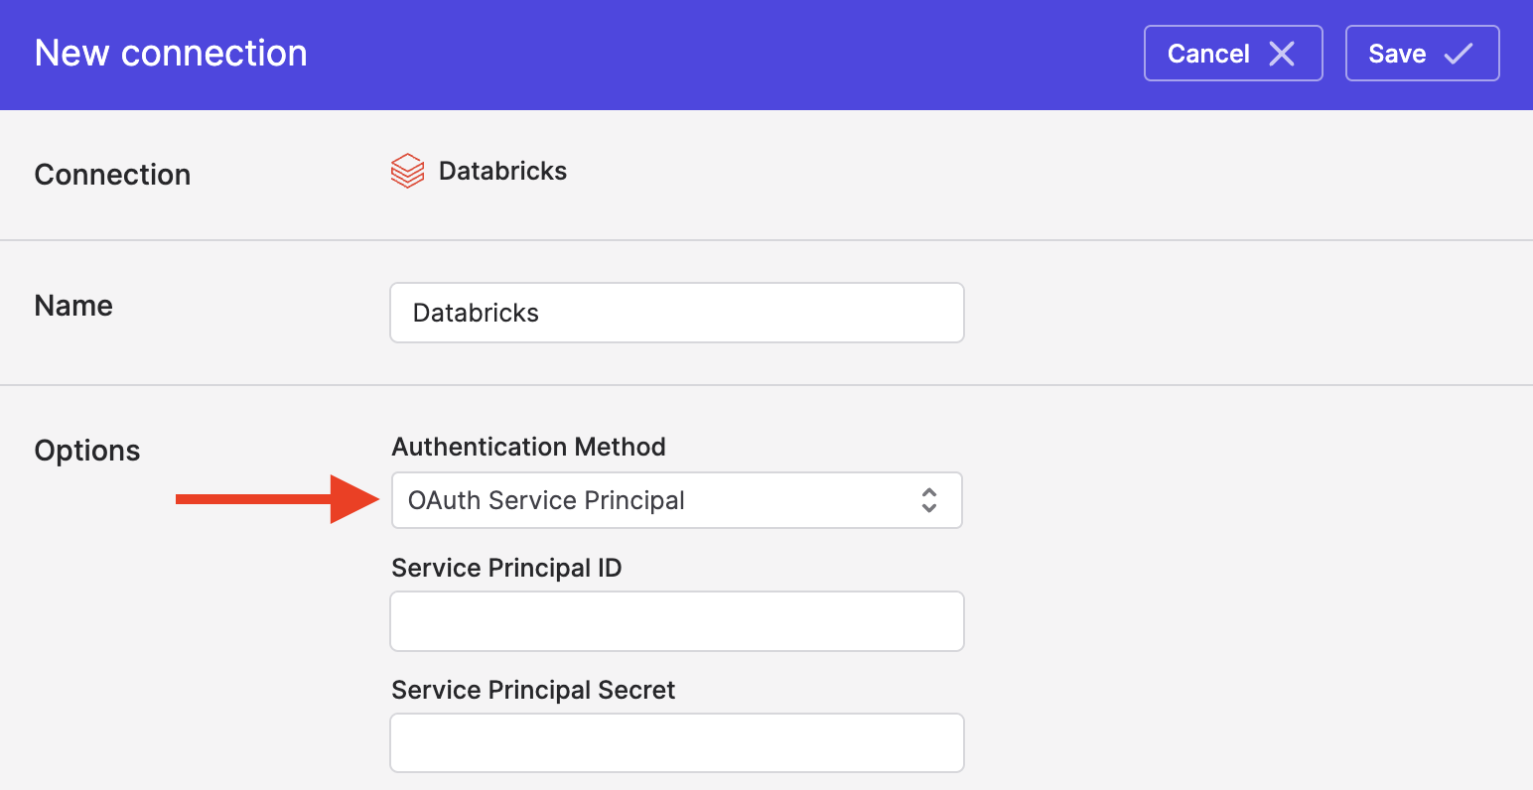Click the Service Principal ID label

506,568
